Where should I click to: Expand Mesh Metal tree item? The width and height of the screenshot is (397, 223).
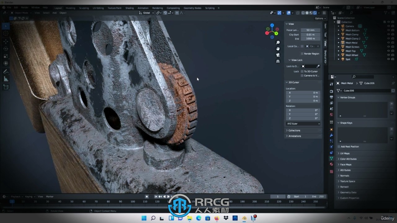[x=339, y=43]
